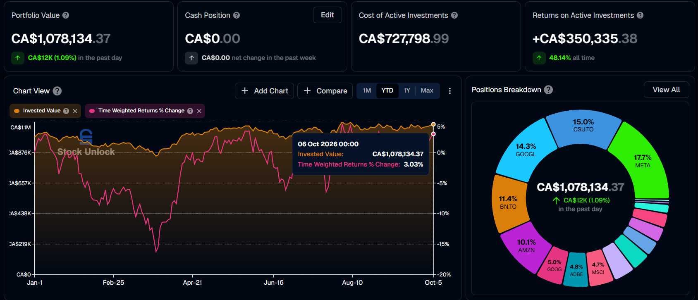Remove the Time Weighted Returns series chip
The height and width of the screenshot is (300, 698).
point(199,111)
